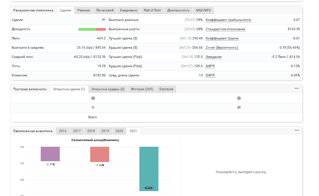Click Худшая сделка ($) value -266.66

click(197, 48)
